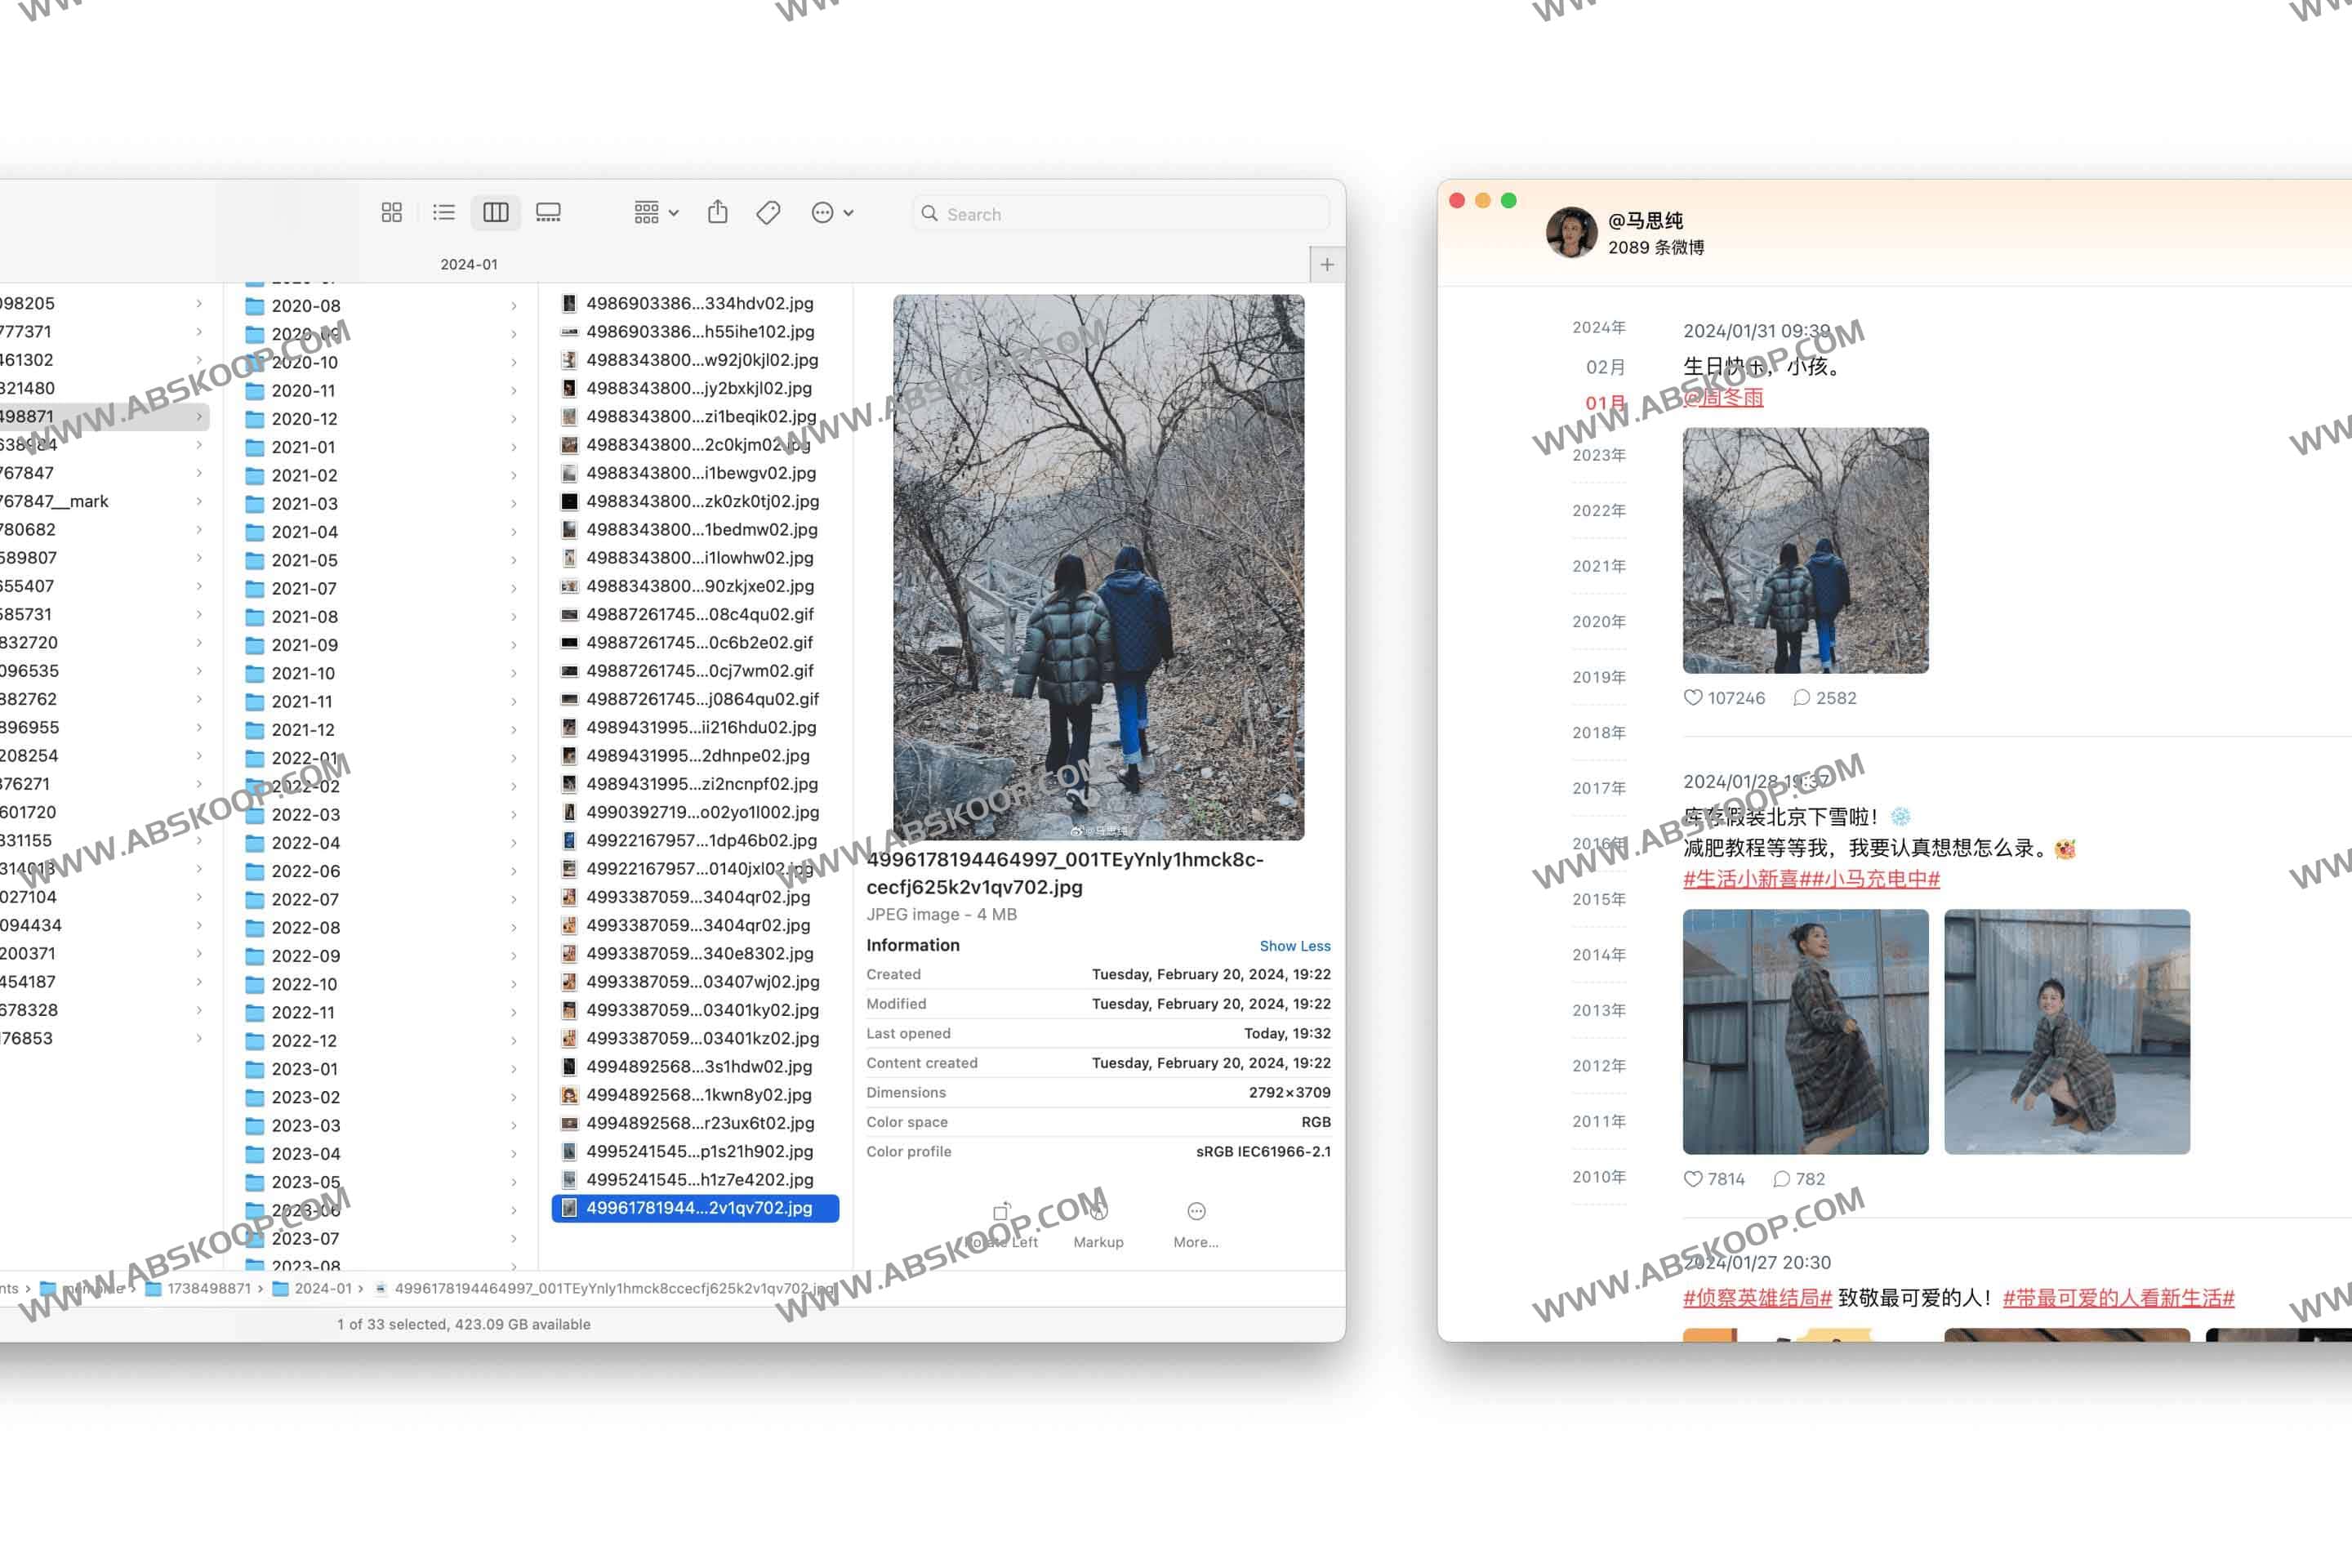Like the 2024/01/31 birthday post
The image size is (2352, 1568).
(1693, 698)
